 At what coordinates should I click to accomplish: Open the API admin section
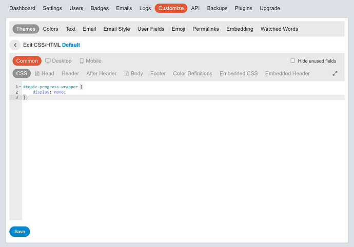[195, 8]
